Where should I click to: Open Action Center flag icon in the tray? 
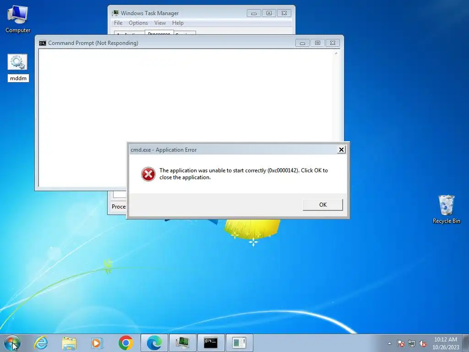pos(401,343)
